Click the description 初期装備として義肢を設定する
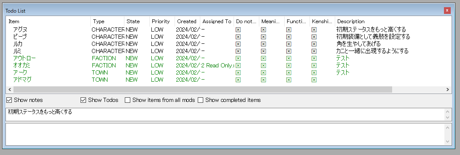Viewport: 460px width, 155px height. (x=373, y=37)
